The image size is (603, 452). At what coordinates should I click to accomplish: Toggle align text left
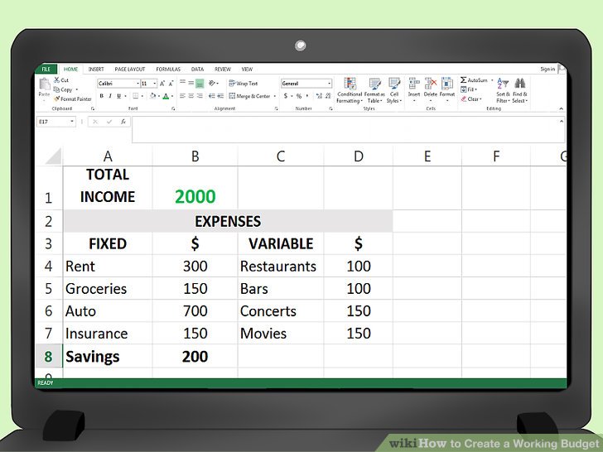point(183,96)
